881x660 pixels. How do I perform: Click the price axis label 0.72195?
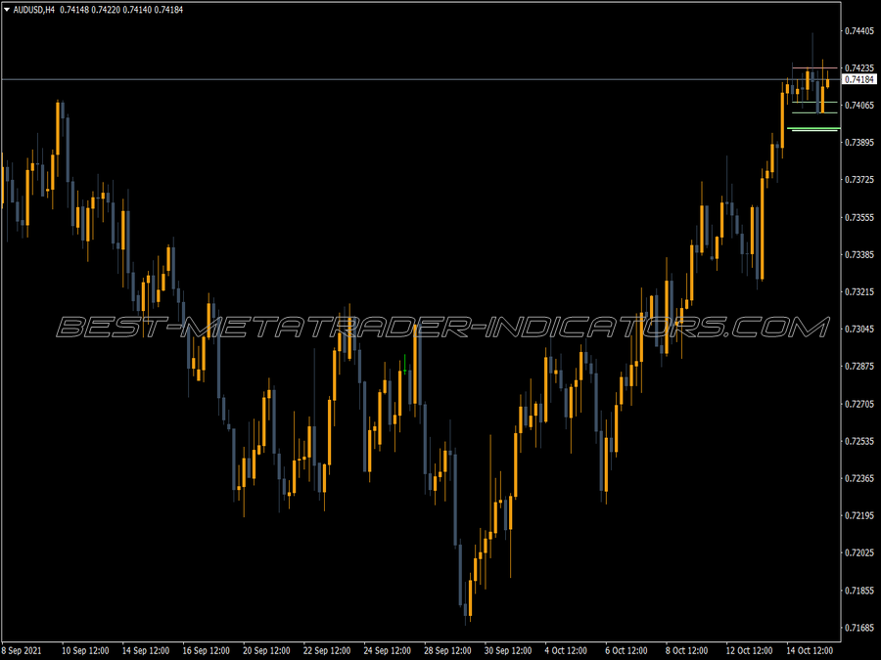pyautogui.click(x=859, y=515)
